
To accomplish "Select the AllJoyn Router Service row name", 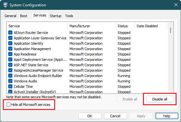I will coord(31,33).
